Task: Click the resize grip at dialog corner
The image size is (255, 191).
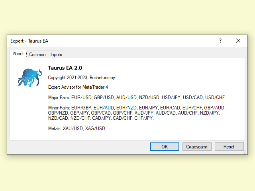Action: point(245,152)
